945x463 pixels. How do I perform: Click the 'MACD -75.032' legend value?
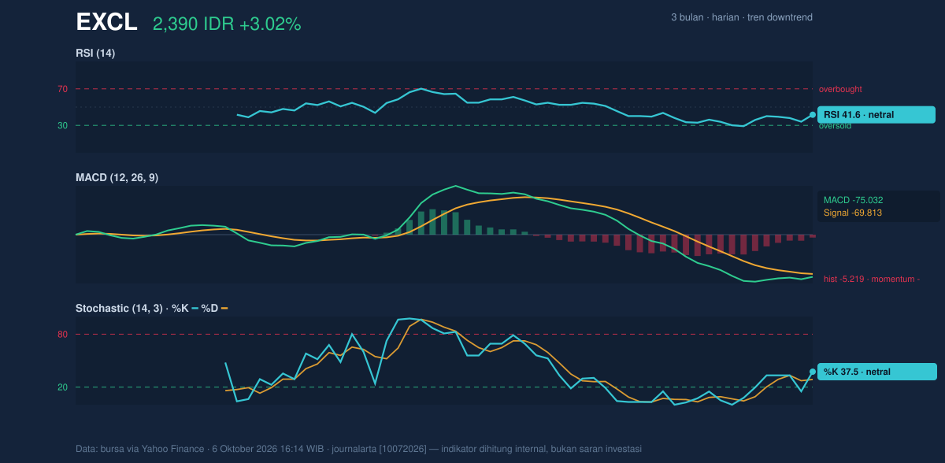point(853,200)
